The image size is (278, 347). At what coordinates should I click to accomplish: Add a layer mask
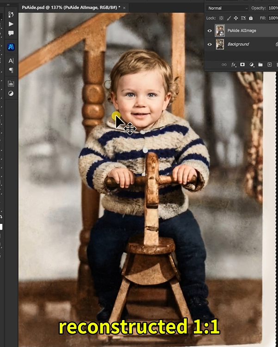pos(242,65)
